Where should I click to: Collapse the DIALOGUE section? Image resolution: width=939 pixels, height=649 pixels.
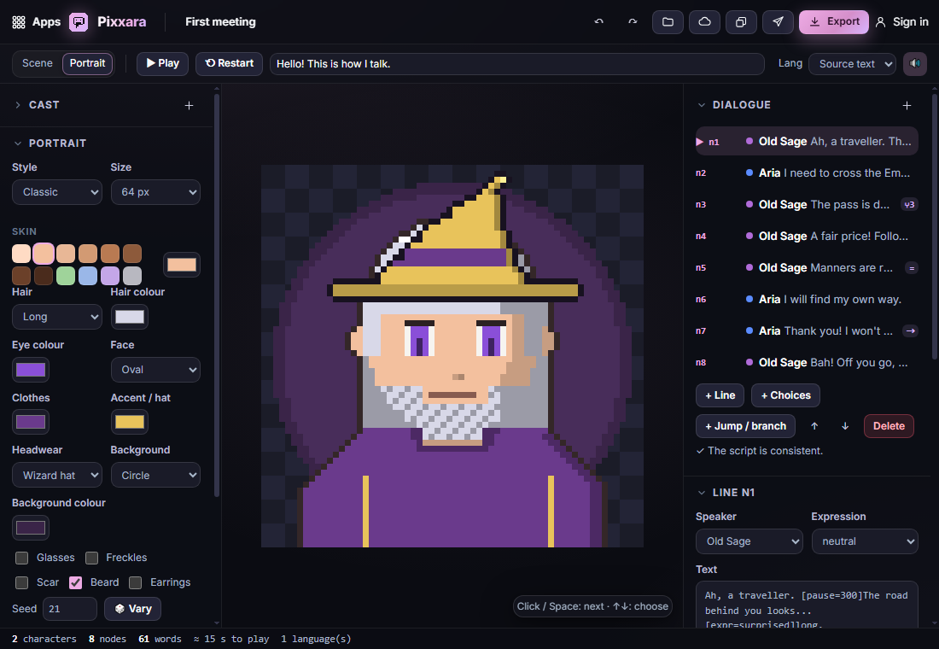point(701,105)
